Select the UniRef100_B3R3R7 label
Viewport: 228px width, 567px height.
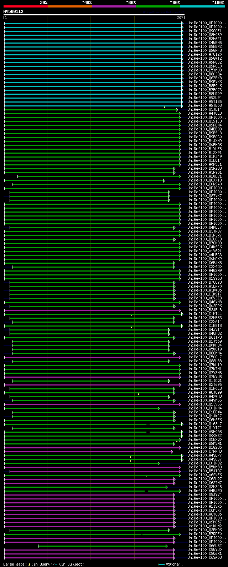point(204,235)
